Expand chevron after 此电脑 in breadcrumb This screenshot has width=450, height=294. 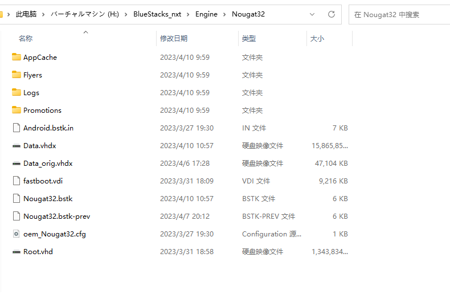pyautogui.click(x=43, y=14)
